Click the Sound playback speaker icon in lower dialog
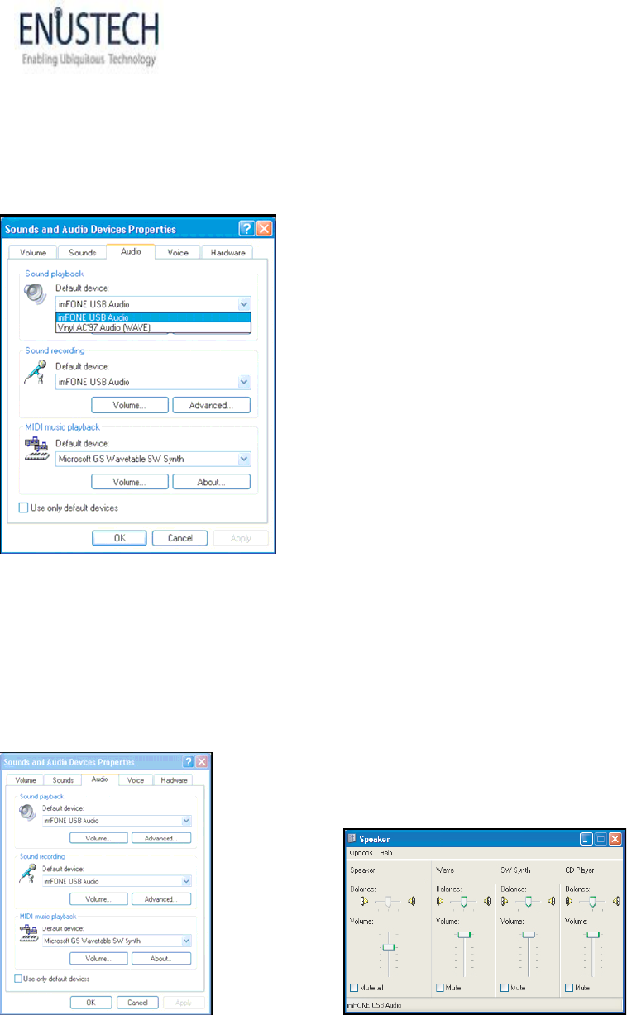The height and width of the screenshot is (1015, 627). pyautogui.click(x=27, y=812)
